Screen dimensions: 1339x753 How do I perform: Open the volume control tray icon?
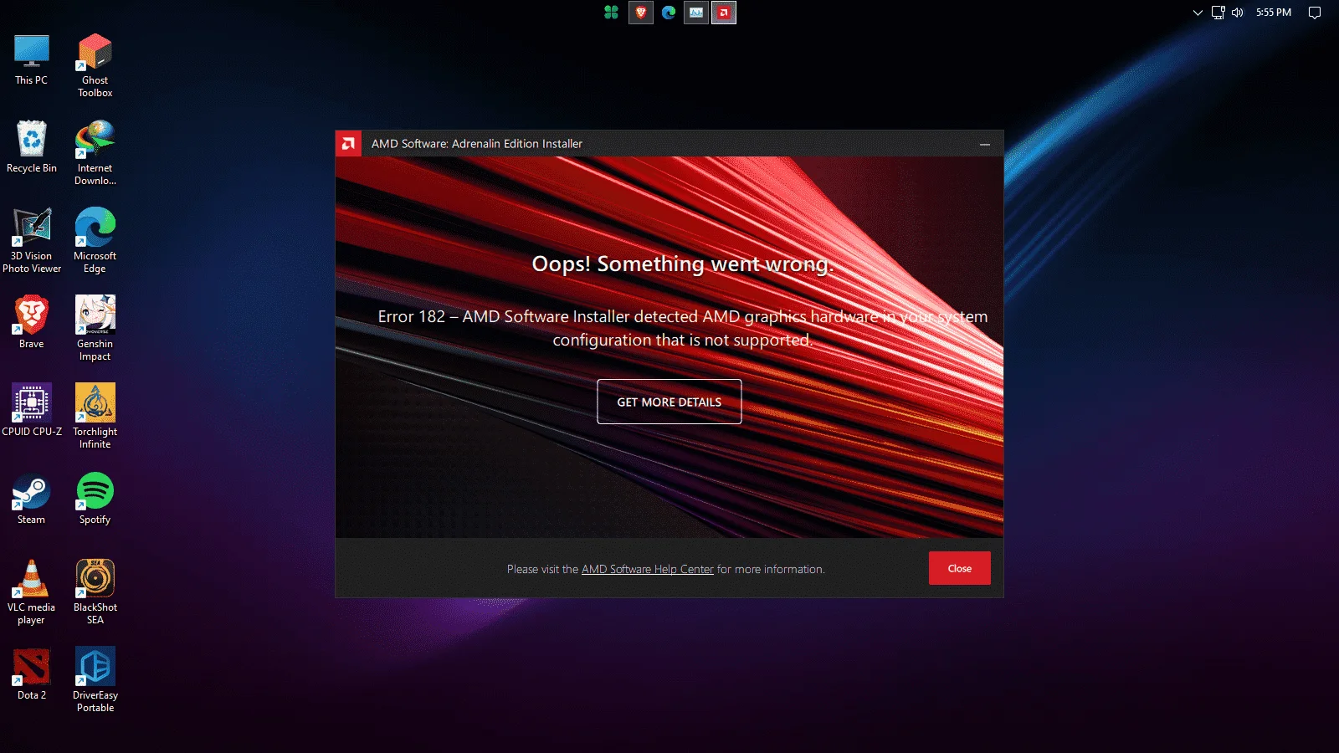click(1238, 13)
